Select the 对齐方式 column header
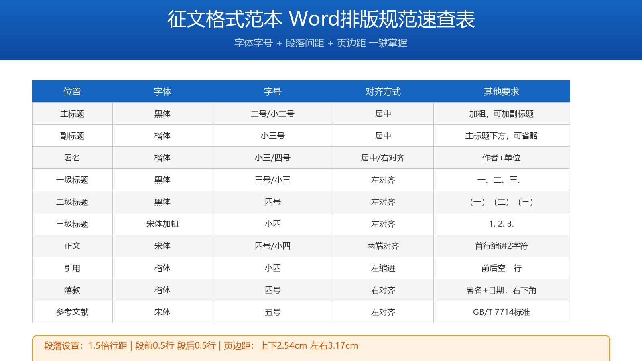 [x=383, y=91]
